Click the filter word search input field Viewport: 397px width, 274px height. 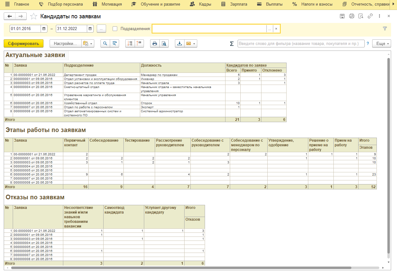pos(301,44)
